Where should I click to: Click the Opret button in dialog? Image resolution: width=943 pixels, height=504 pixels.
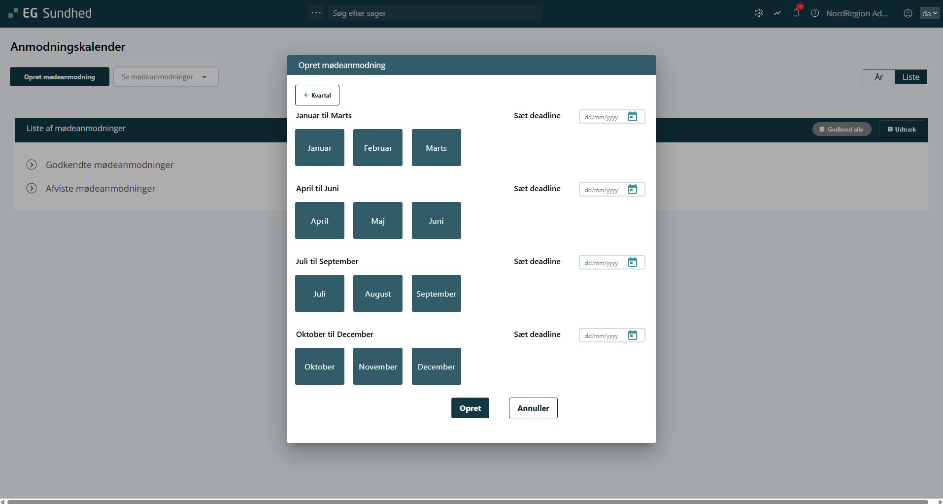(470, 408)
